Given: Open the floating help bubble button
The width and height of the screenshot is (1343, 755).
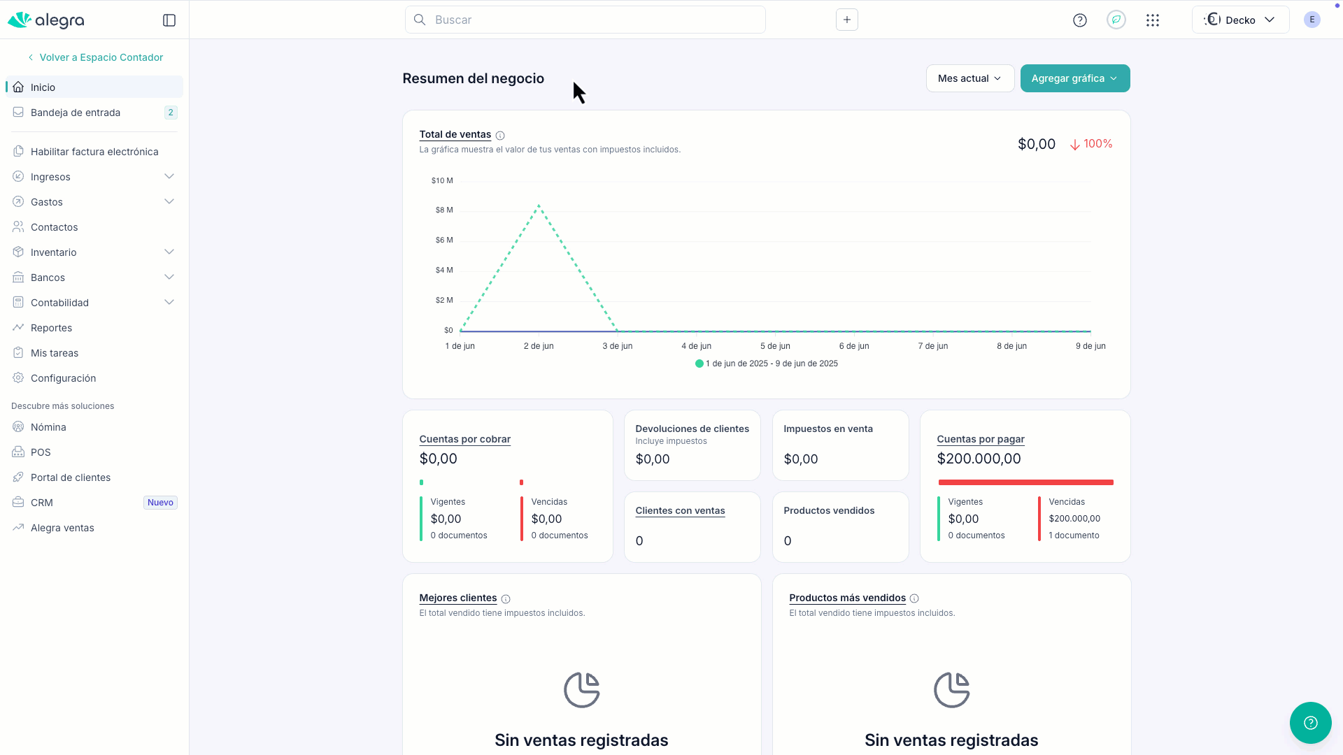Looking at the screenshot, I should 1311,723.
